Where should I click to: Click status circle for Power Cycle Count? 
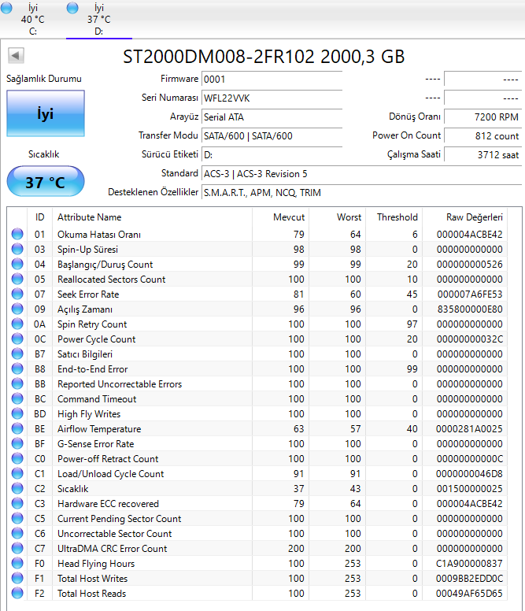(x=17, y=339)
